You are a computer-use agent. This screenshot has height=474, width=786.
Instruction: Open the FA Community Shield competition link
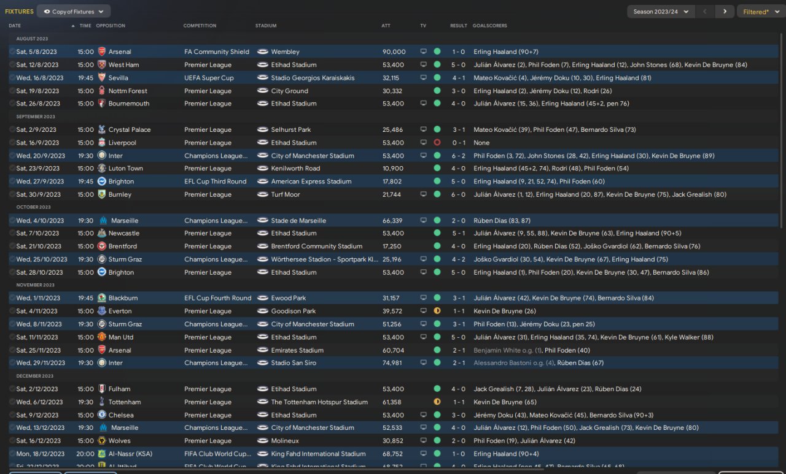click(217, 52)
